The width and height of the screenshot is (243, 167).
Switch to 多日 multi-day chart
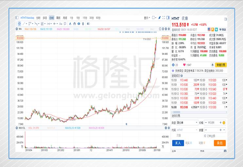(x=45, y=18)
